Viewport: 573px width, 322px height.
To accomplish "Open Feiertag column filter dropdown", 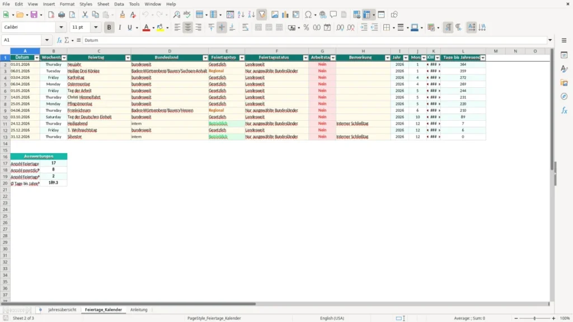I will click(128, 58).
